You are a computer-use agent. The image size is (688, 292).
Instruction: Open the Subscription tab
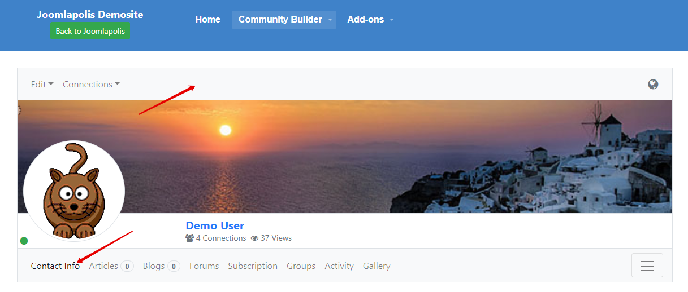(253, 266)
